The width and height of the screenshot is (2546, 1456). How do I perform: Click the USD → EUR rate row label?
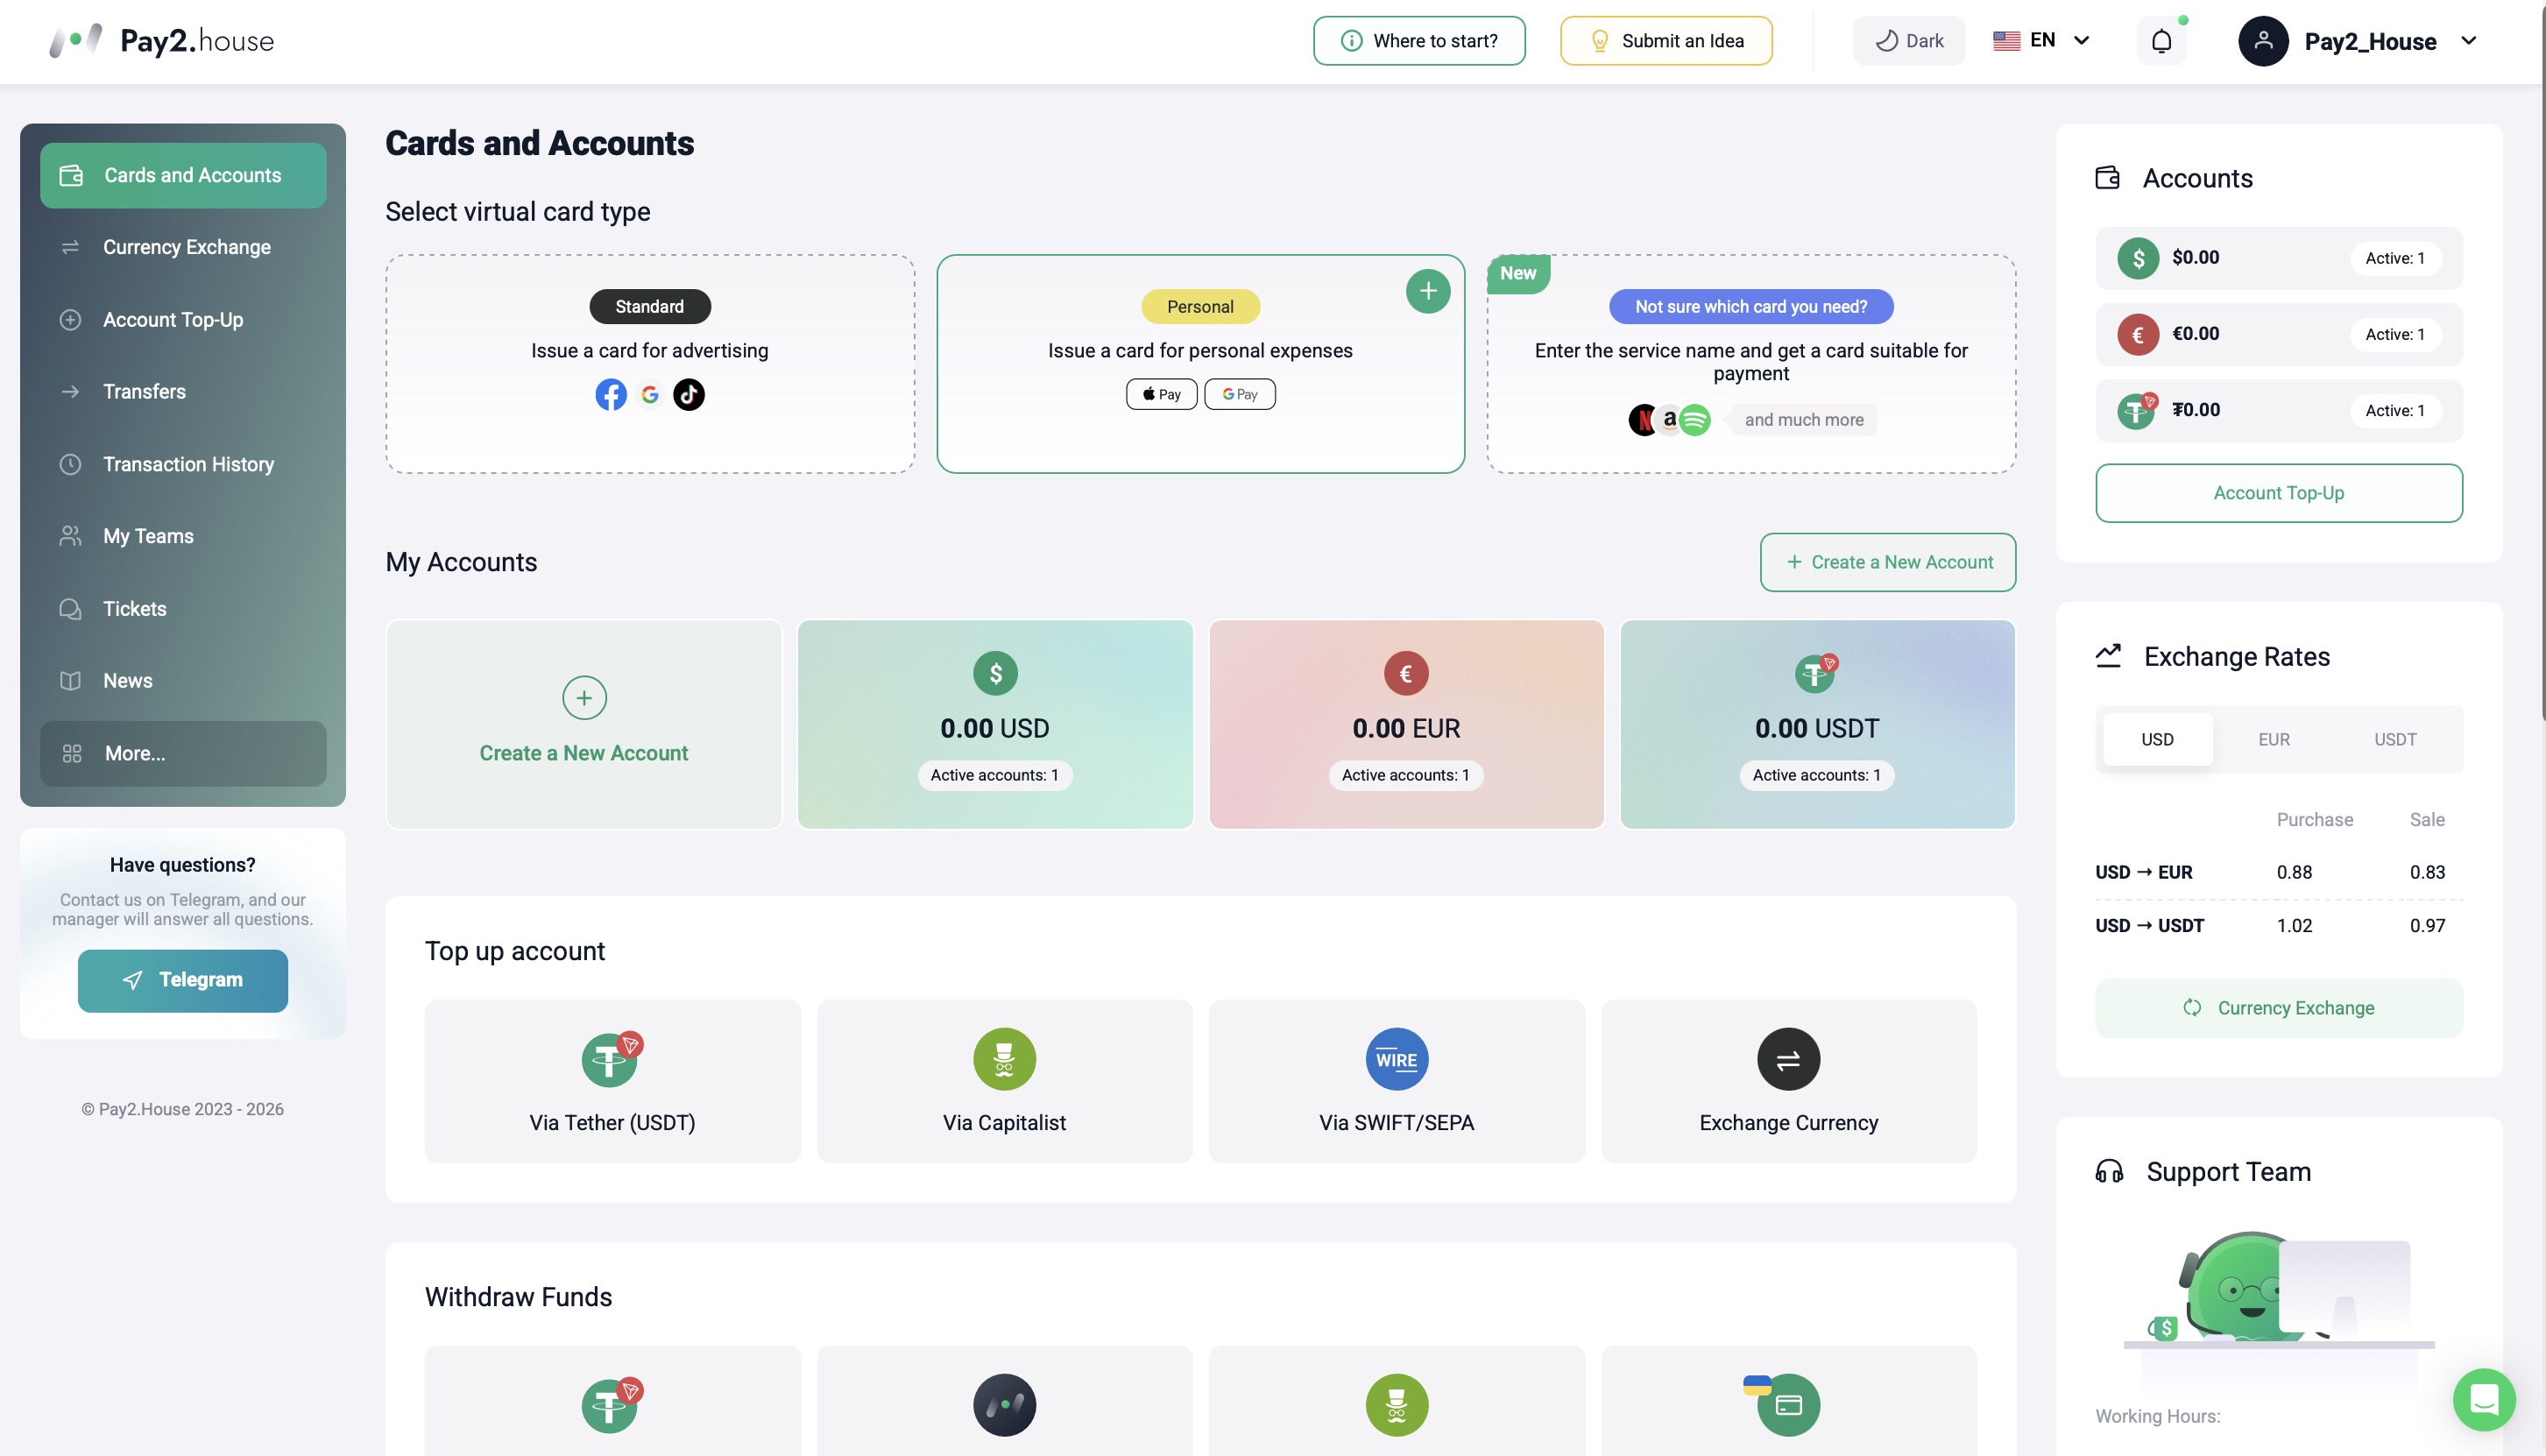pyautogui.click(x=2143, y=873)
